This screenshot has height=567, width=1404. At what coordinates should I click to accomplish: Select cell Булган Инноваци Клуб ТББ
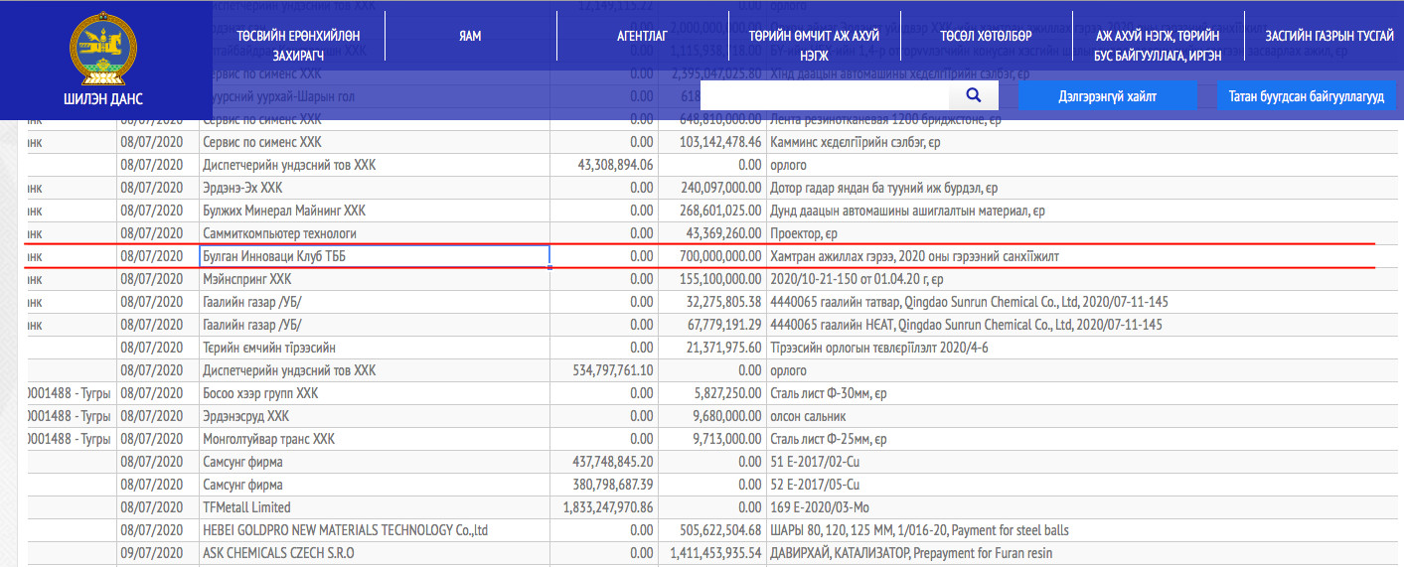[375, 256]
